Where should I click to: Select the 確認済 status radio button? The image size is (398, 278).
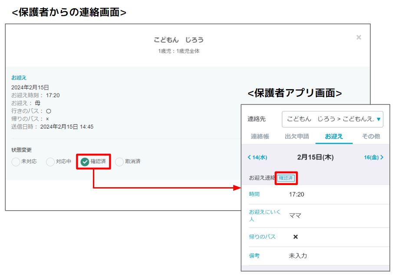click(x=85, y=162)
